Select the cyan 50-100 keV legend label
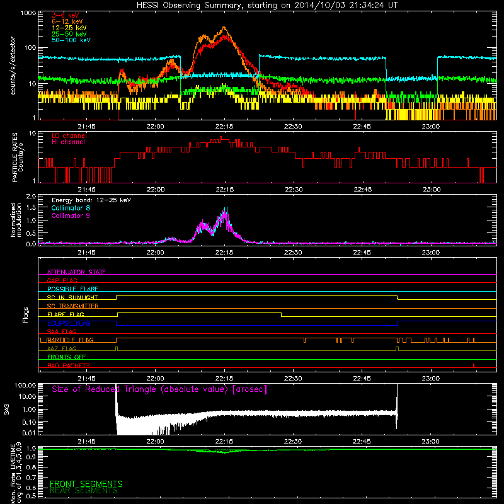Viewport: 504px width, 504px height. (71, 40)
